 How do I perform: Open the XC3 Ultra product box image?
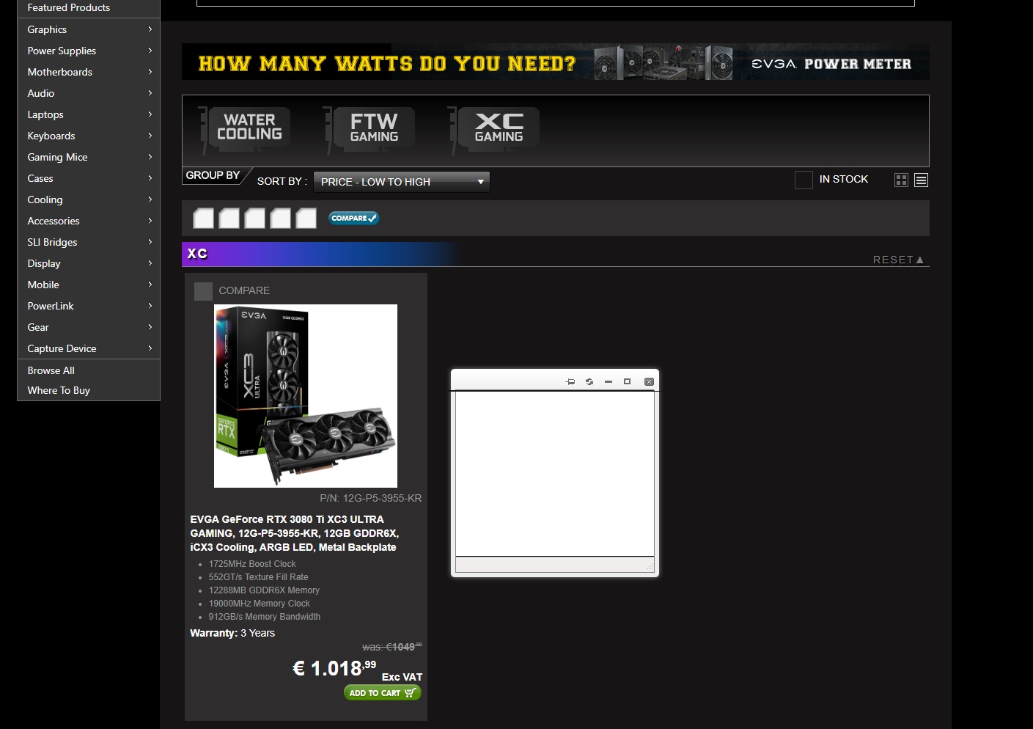(306, 396)
